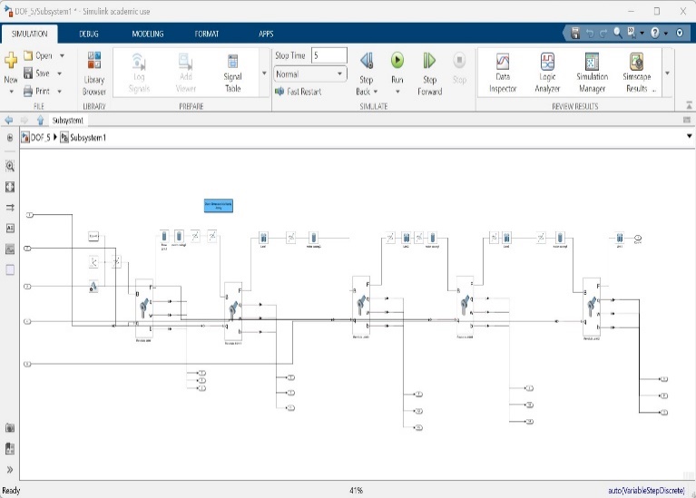The image size is (696, 498).
Task: Run the simulation
Action: [397, 61]
